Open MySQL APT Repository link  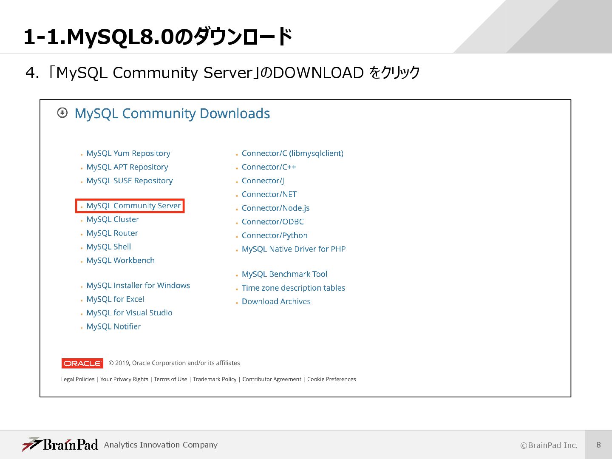[x=127, y=167]
